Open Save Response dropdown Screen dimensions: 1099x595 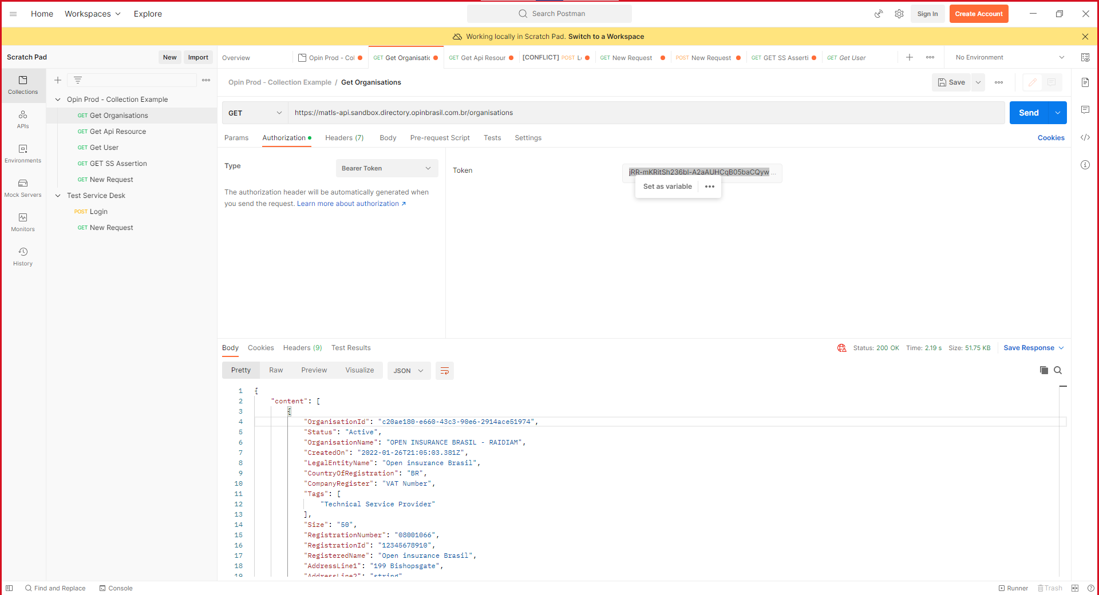point(1034,348)
